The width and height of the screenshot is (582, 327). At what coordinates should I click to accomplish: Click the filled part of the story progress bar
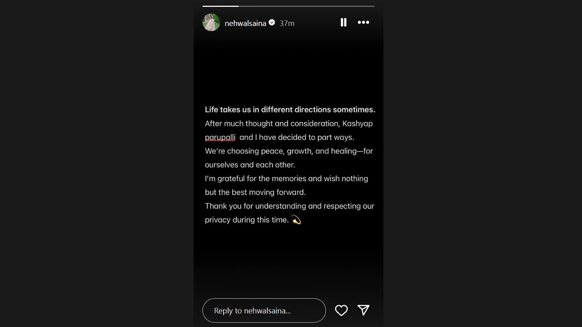[220, 6]
